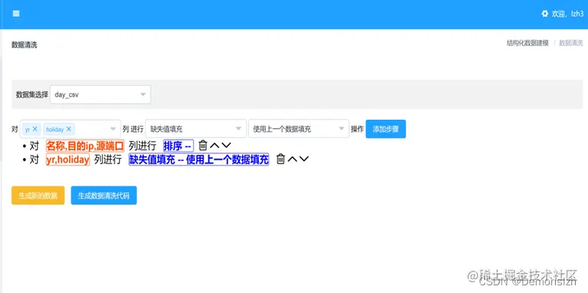Image resolution: width=588 pixels, height=293 pixels.
Task: Move the 排序 step up
Action: tap(214, 145)
